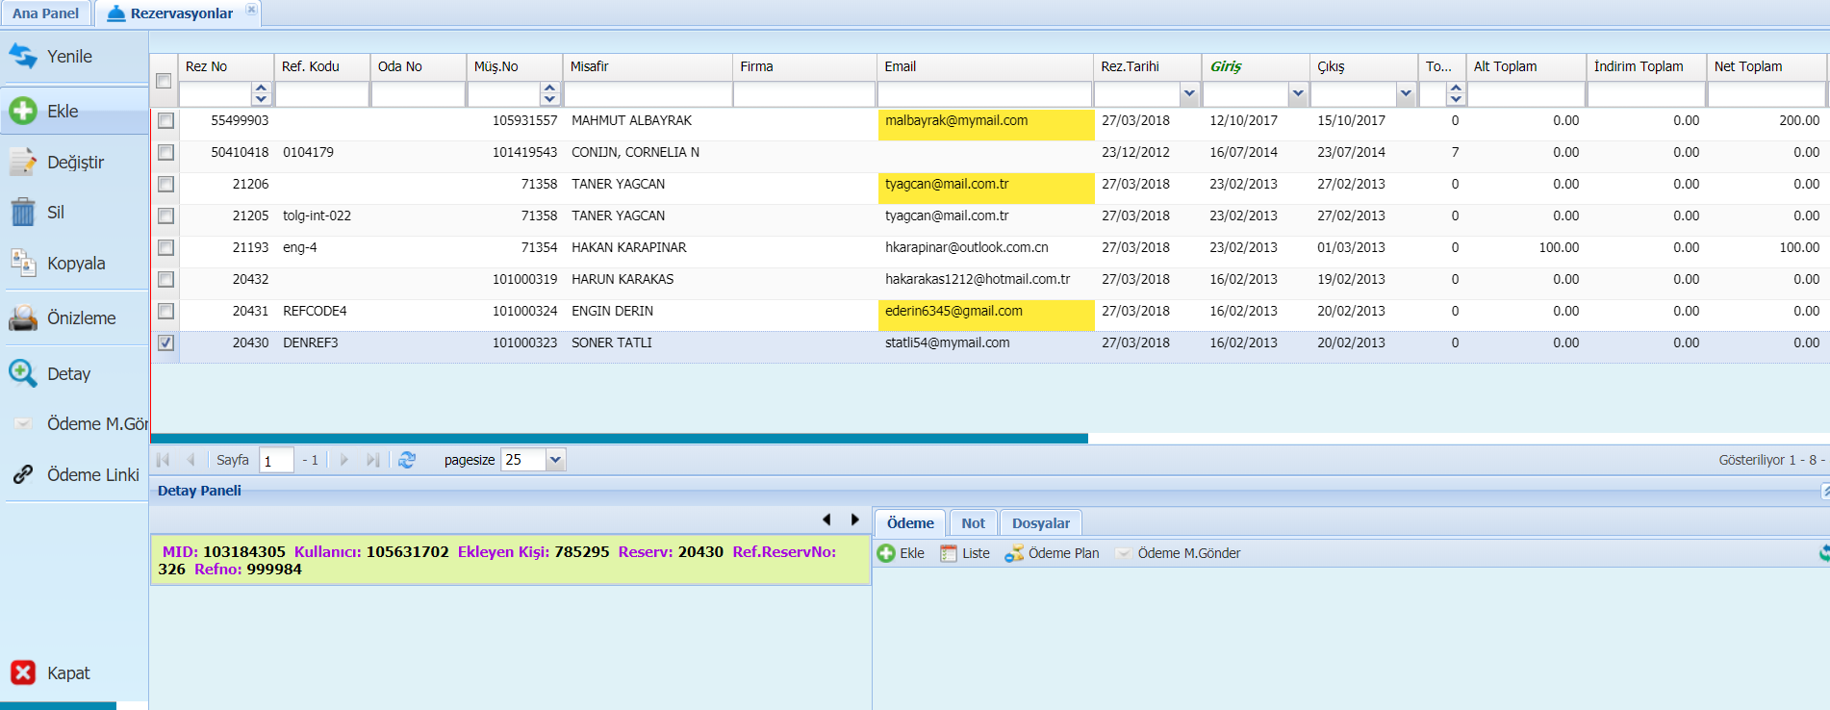The width and height of the screenshot is (1830, 710).
Task: Expand the Rez.Tarihi filter dropdown
Action: tap(1189, 93)
